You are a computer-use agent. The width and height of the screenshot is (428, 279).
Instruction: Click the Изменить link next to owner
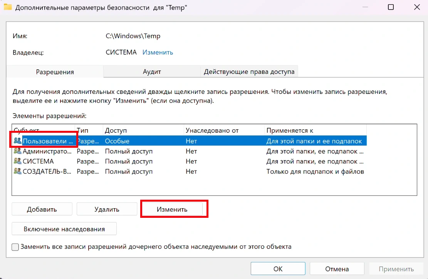tap(158, 52)
